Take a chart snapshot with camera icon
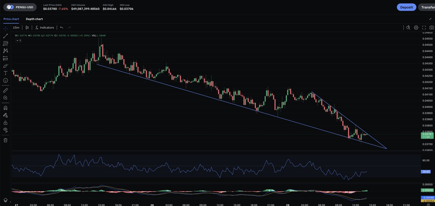Image resolution: width=435 pixels, height=206 pixels. tap(431, 27)
